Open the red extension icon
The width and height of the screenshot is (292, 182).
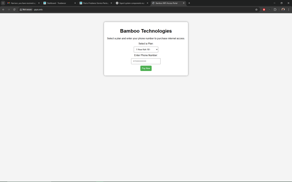point(264,9)
